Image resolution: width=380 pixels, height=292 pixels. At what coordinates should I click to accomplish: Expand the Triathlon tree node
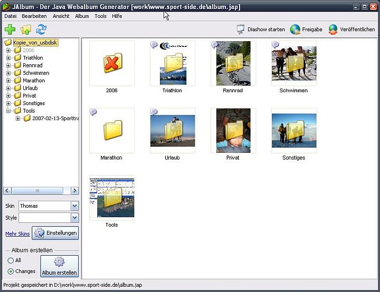8,57
